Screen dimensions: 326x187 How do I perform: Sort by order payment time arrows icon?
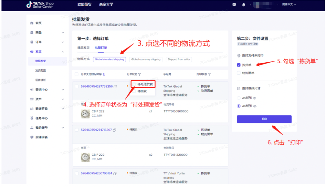[104, 74]
